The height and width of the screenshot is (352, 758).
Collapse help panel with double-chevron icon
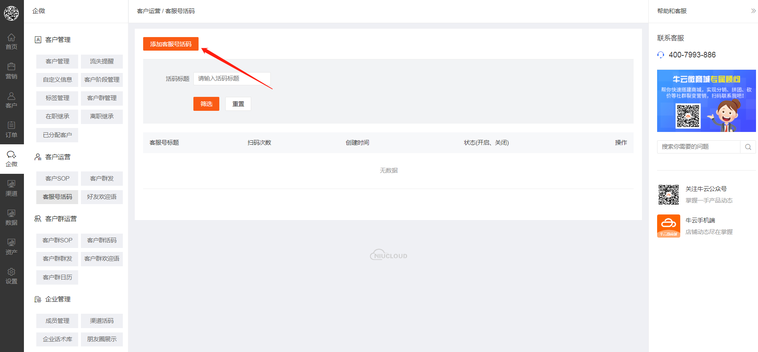click(753, 11)
